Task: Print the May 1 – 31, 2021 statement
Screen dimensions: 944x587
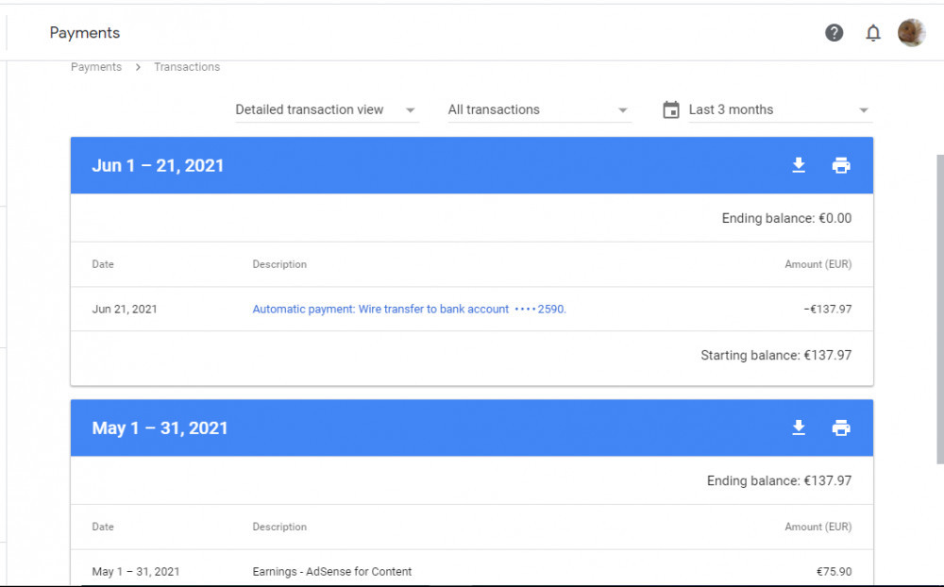Action: (841, 428)
